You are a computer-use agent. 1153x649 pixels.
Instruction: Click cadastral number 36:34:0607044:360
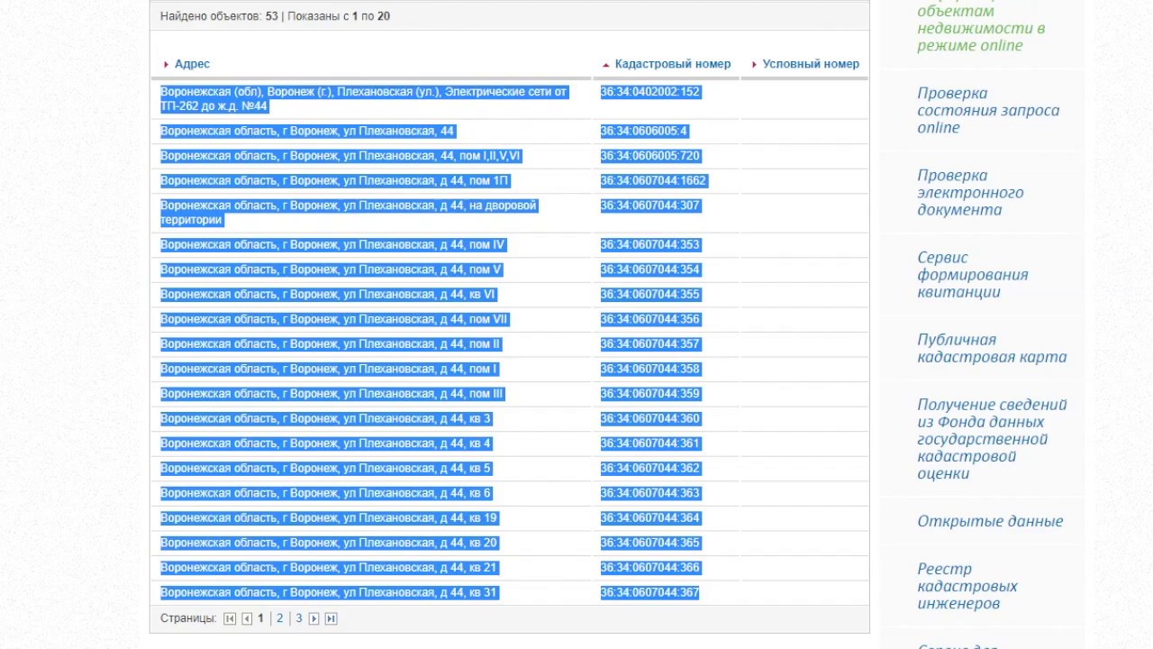point(649,419)
